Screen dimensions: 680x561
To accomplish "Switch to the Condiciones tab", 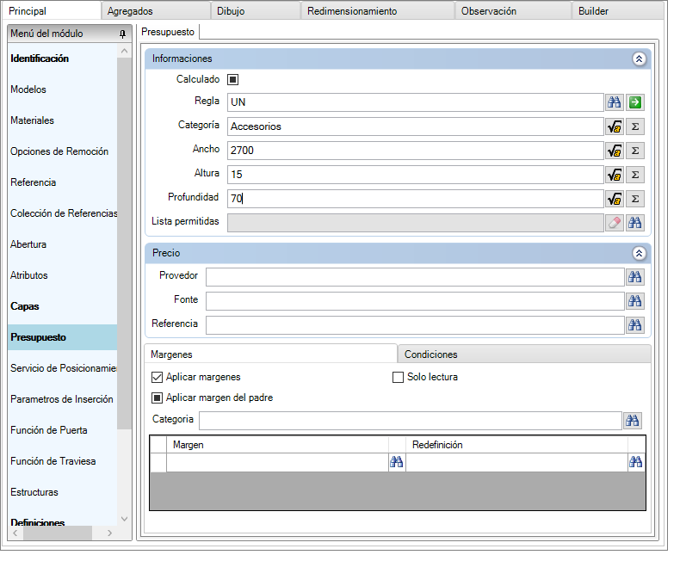I will tap(430, 354).
